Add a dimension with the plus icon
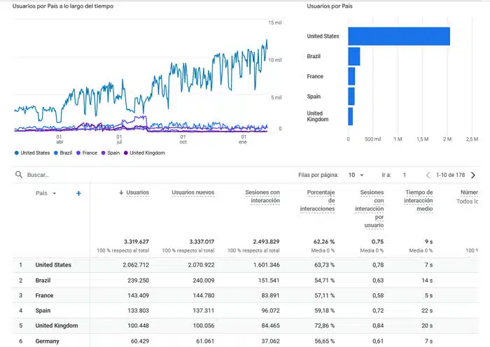Image resolution: width=490 pixels, height=347 pixels. (x=78, y=193)
